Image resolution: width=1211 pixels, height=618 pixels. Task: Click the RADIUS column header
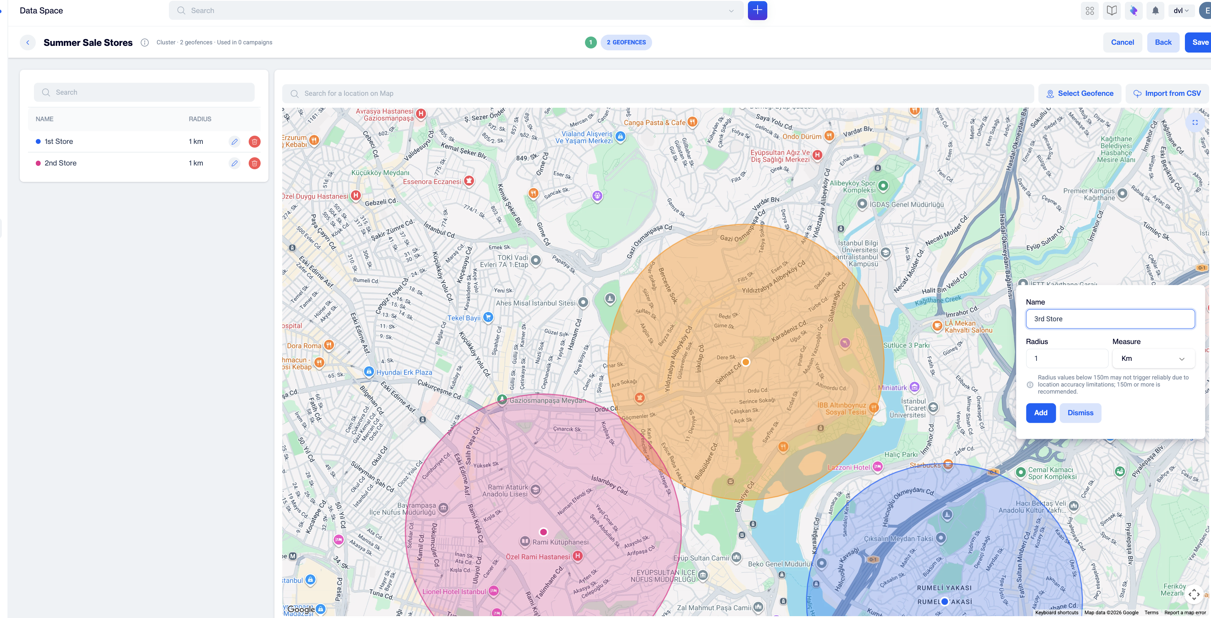(x=200, y=119)
